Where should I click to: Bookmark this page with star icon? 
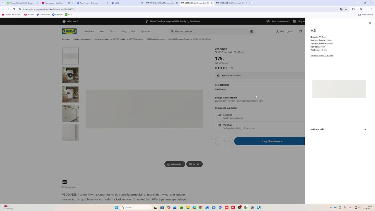point(346,9)
